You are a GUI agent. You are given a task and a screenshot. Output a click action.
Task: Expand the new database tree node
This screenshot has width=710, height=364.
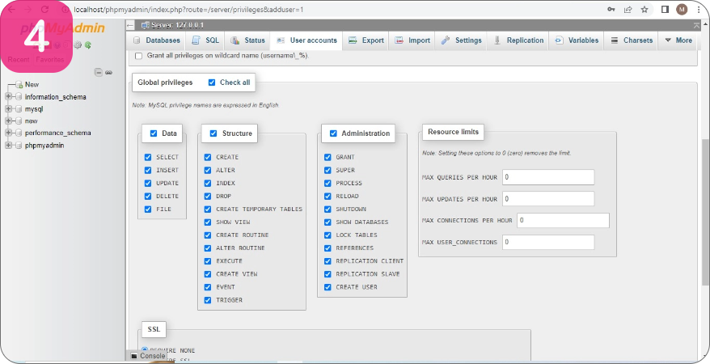pos(8,121)
